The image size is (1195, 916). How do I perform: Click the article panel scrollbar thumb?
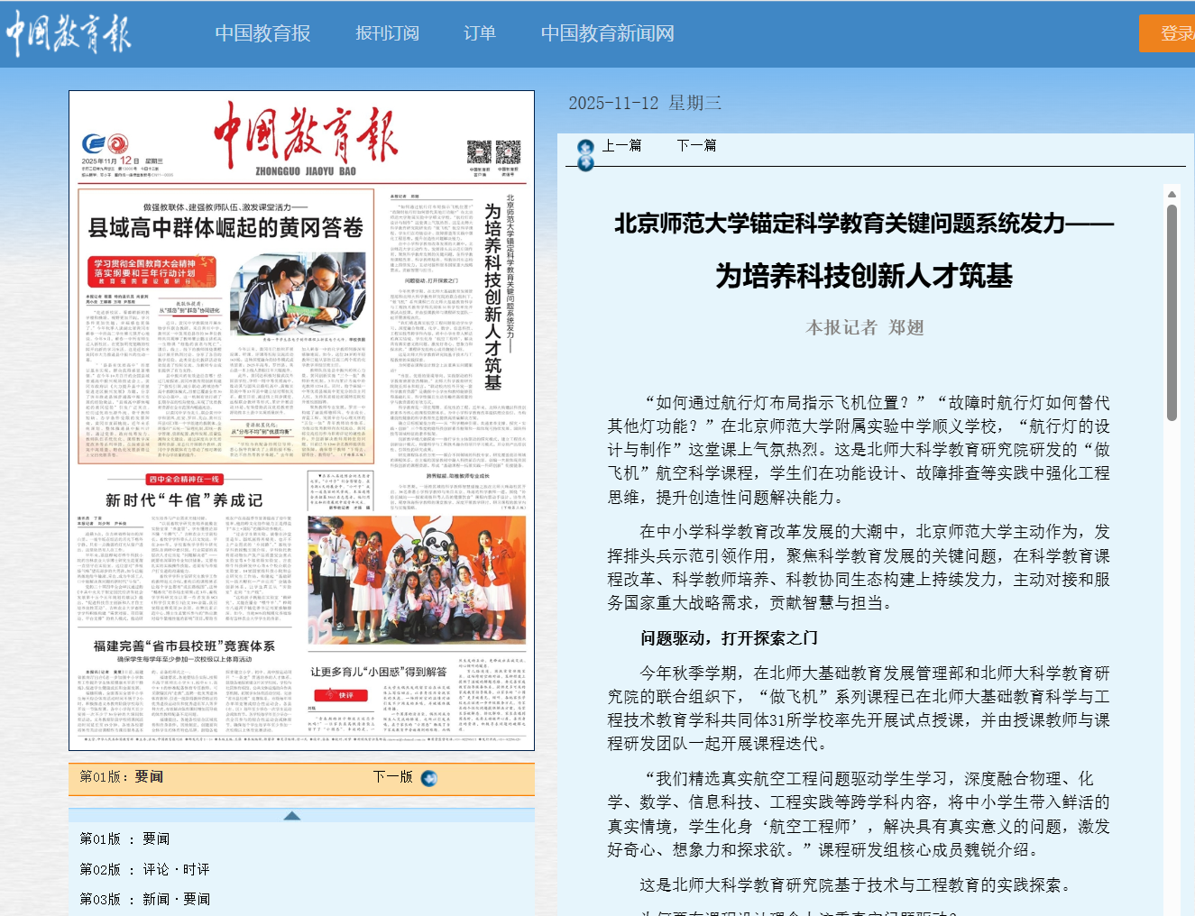tap(1172, 313)
